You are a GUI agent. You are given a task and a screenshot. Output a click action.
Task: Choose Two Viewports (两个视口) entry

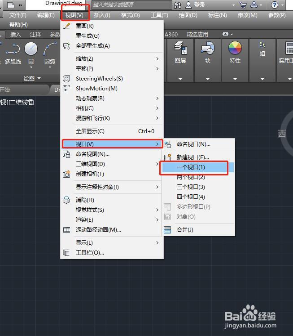[198, 177]
